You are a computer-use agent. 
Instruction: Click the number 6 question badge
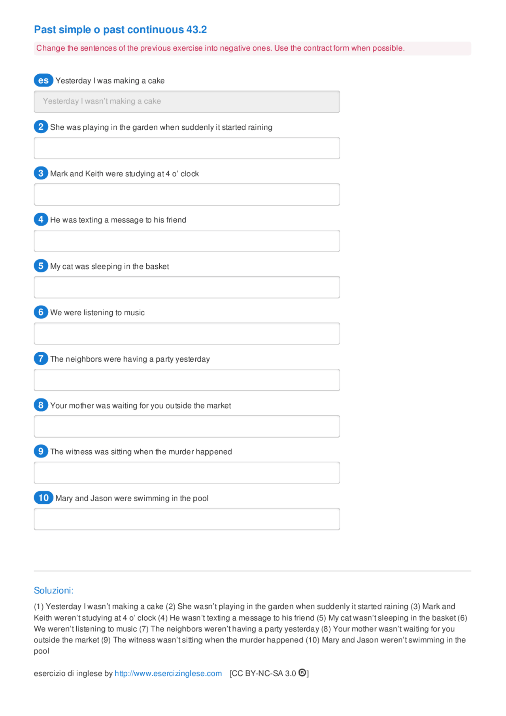[x=41, y=312]
